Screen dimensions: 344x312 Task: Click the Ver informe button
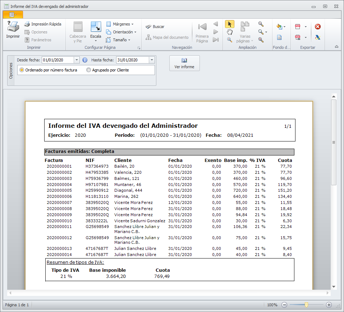[184, 63]
